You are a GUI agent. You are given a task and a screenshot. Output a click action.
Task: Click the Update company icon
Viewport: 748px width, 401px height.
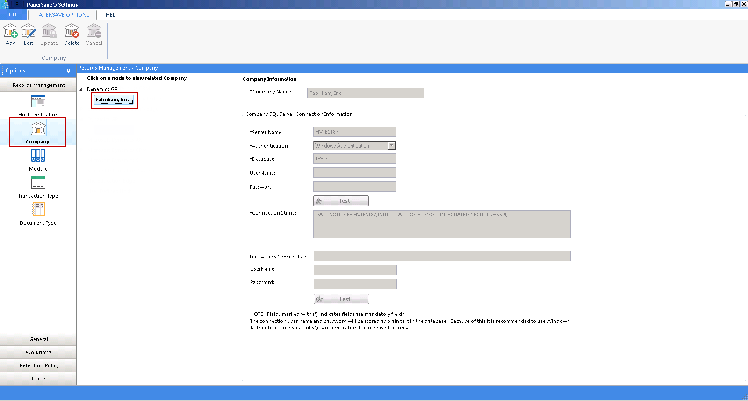[49, 35]
